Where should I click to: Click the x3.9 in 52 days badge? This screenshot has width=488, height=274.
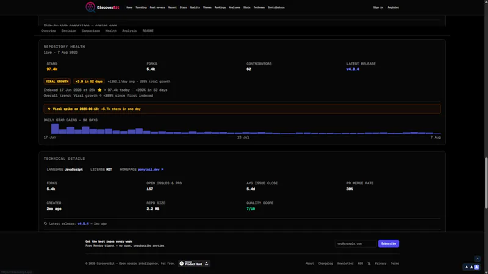point(89,81)
